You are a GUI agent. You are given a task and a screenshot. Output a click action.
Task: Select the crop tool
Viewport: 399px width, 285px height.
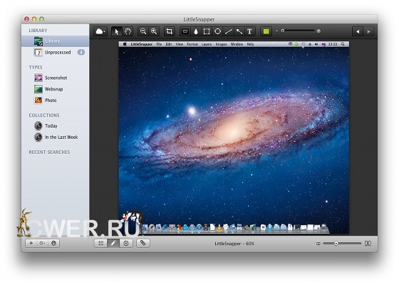point(170,31)
